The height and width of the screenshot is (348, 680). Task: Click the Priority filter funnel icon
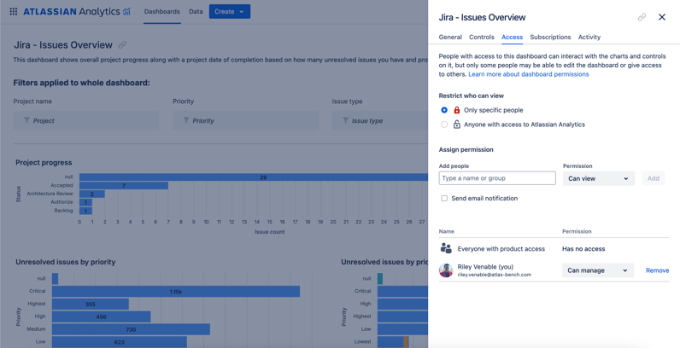coord(186,120)
